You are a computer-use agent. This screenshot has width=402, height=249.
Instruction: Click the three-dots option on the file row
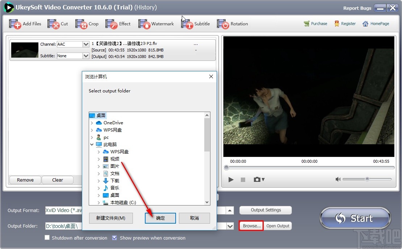(x=196, y=44)
